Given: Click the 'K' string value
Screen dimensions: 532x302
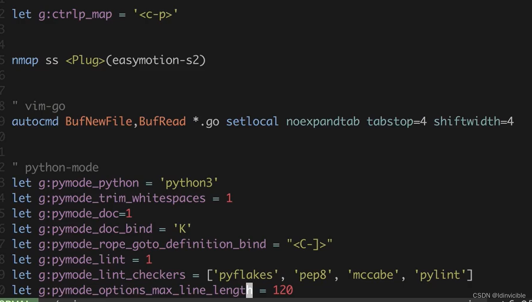Looking at the screenshot, I should point(182,229).
